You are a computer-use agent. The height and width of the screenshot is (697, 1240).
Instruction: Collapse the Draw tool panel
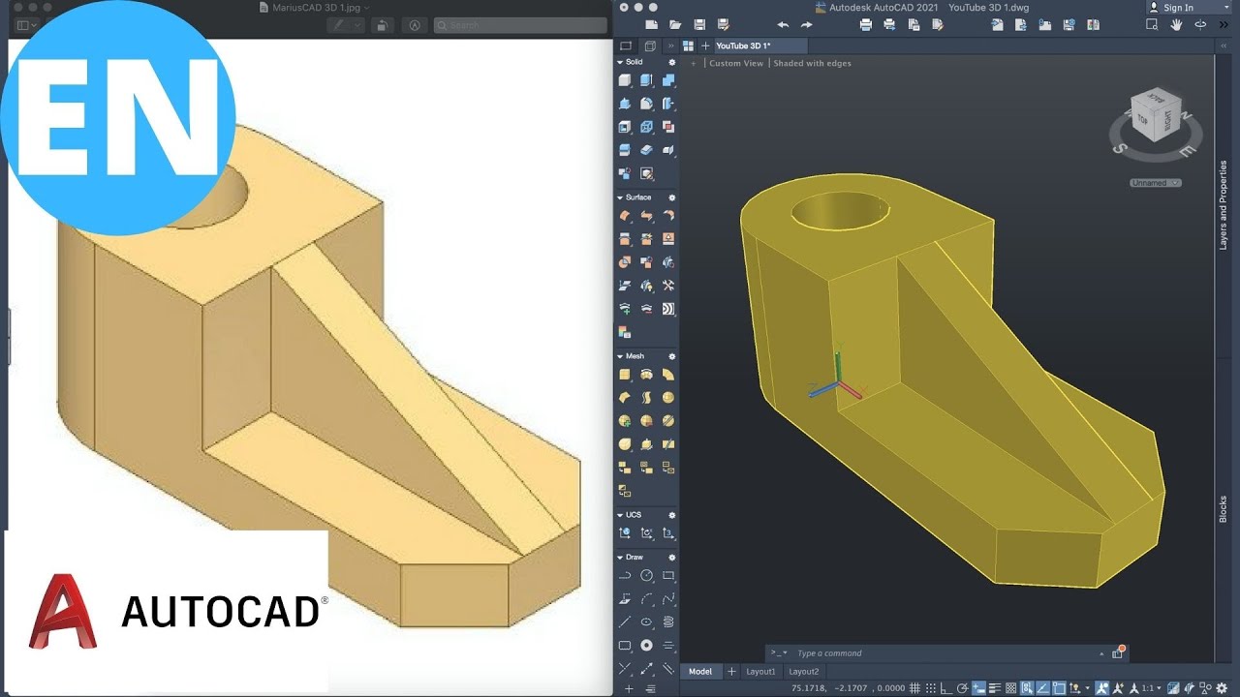pos(620,558)
